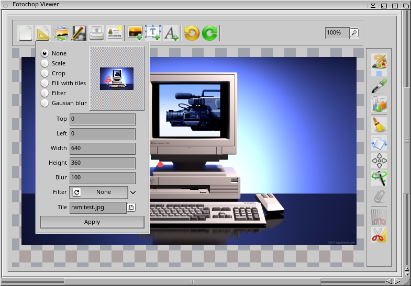
Task: Click the blue color swatch in the sidebar
Action: [379, 74]
